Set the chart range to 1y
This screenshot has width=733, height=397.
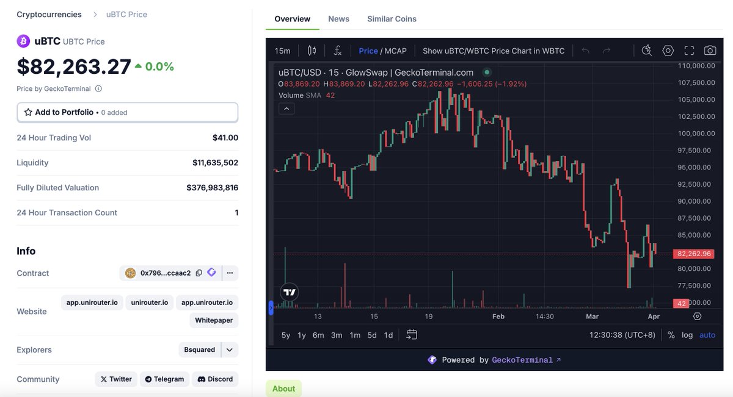click(x=302, y=335)
